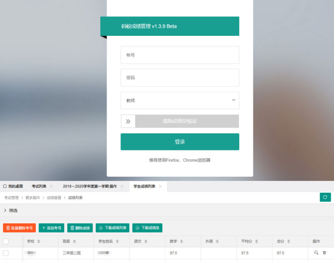The image size is (334, 262).
Task: Click the refresh icon button
Action: coord(325,197)
